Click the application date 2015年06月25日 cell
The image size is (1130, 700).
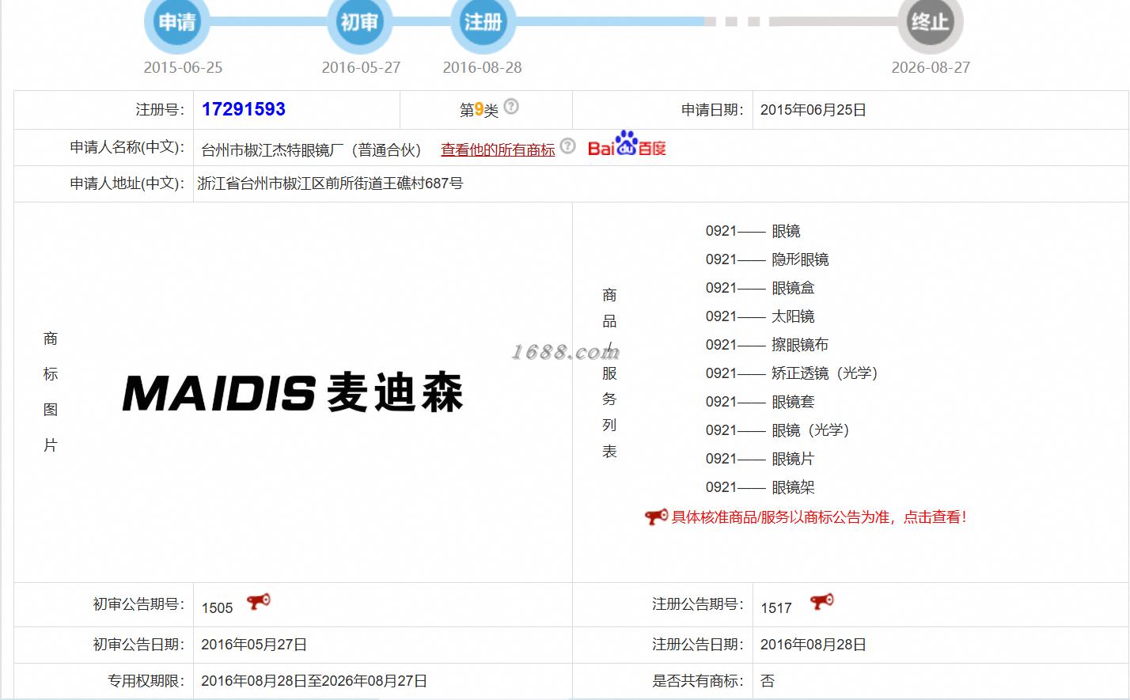[x=813, y=110]
